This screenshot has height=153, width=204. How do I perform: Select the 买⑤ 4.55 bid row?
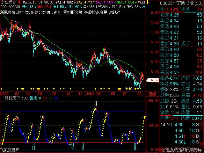181,72
